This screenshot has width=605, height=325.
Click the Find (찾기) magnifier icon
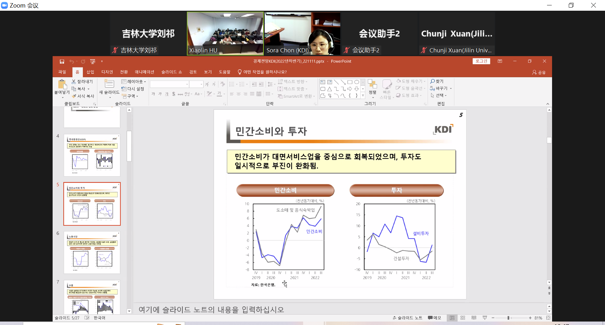coord(433,81)
